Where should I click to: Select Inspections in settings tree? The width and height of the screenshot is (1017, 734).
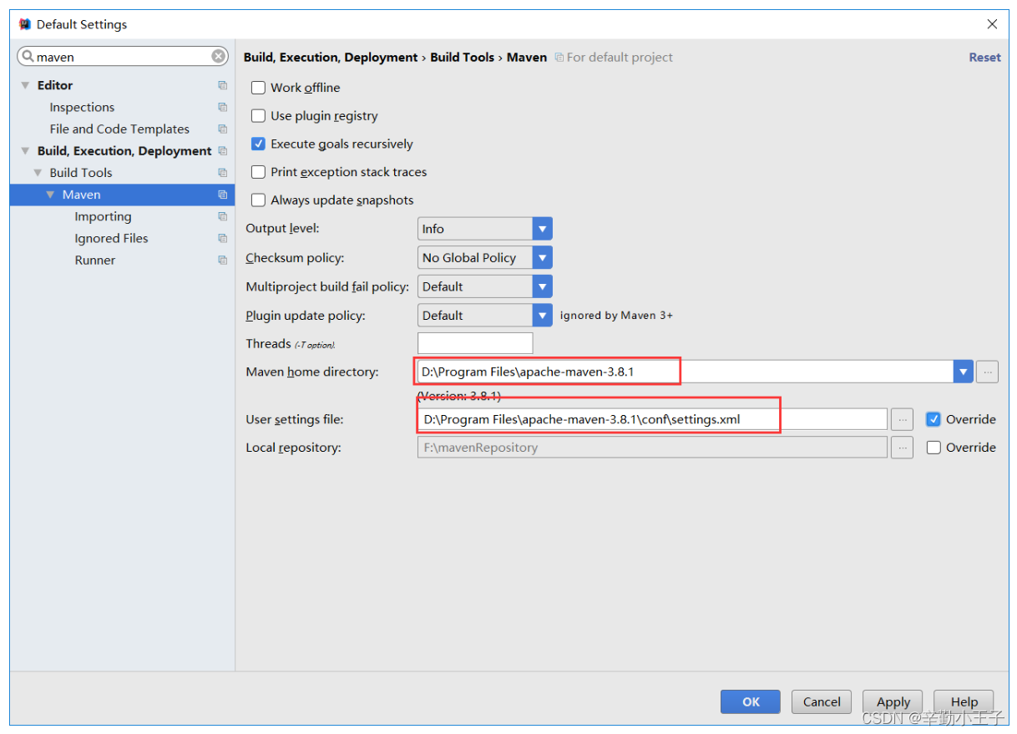tap(82, 107)
